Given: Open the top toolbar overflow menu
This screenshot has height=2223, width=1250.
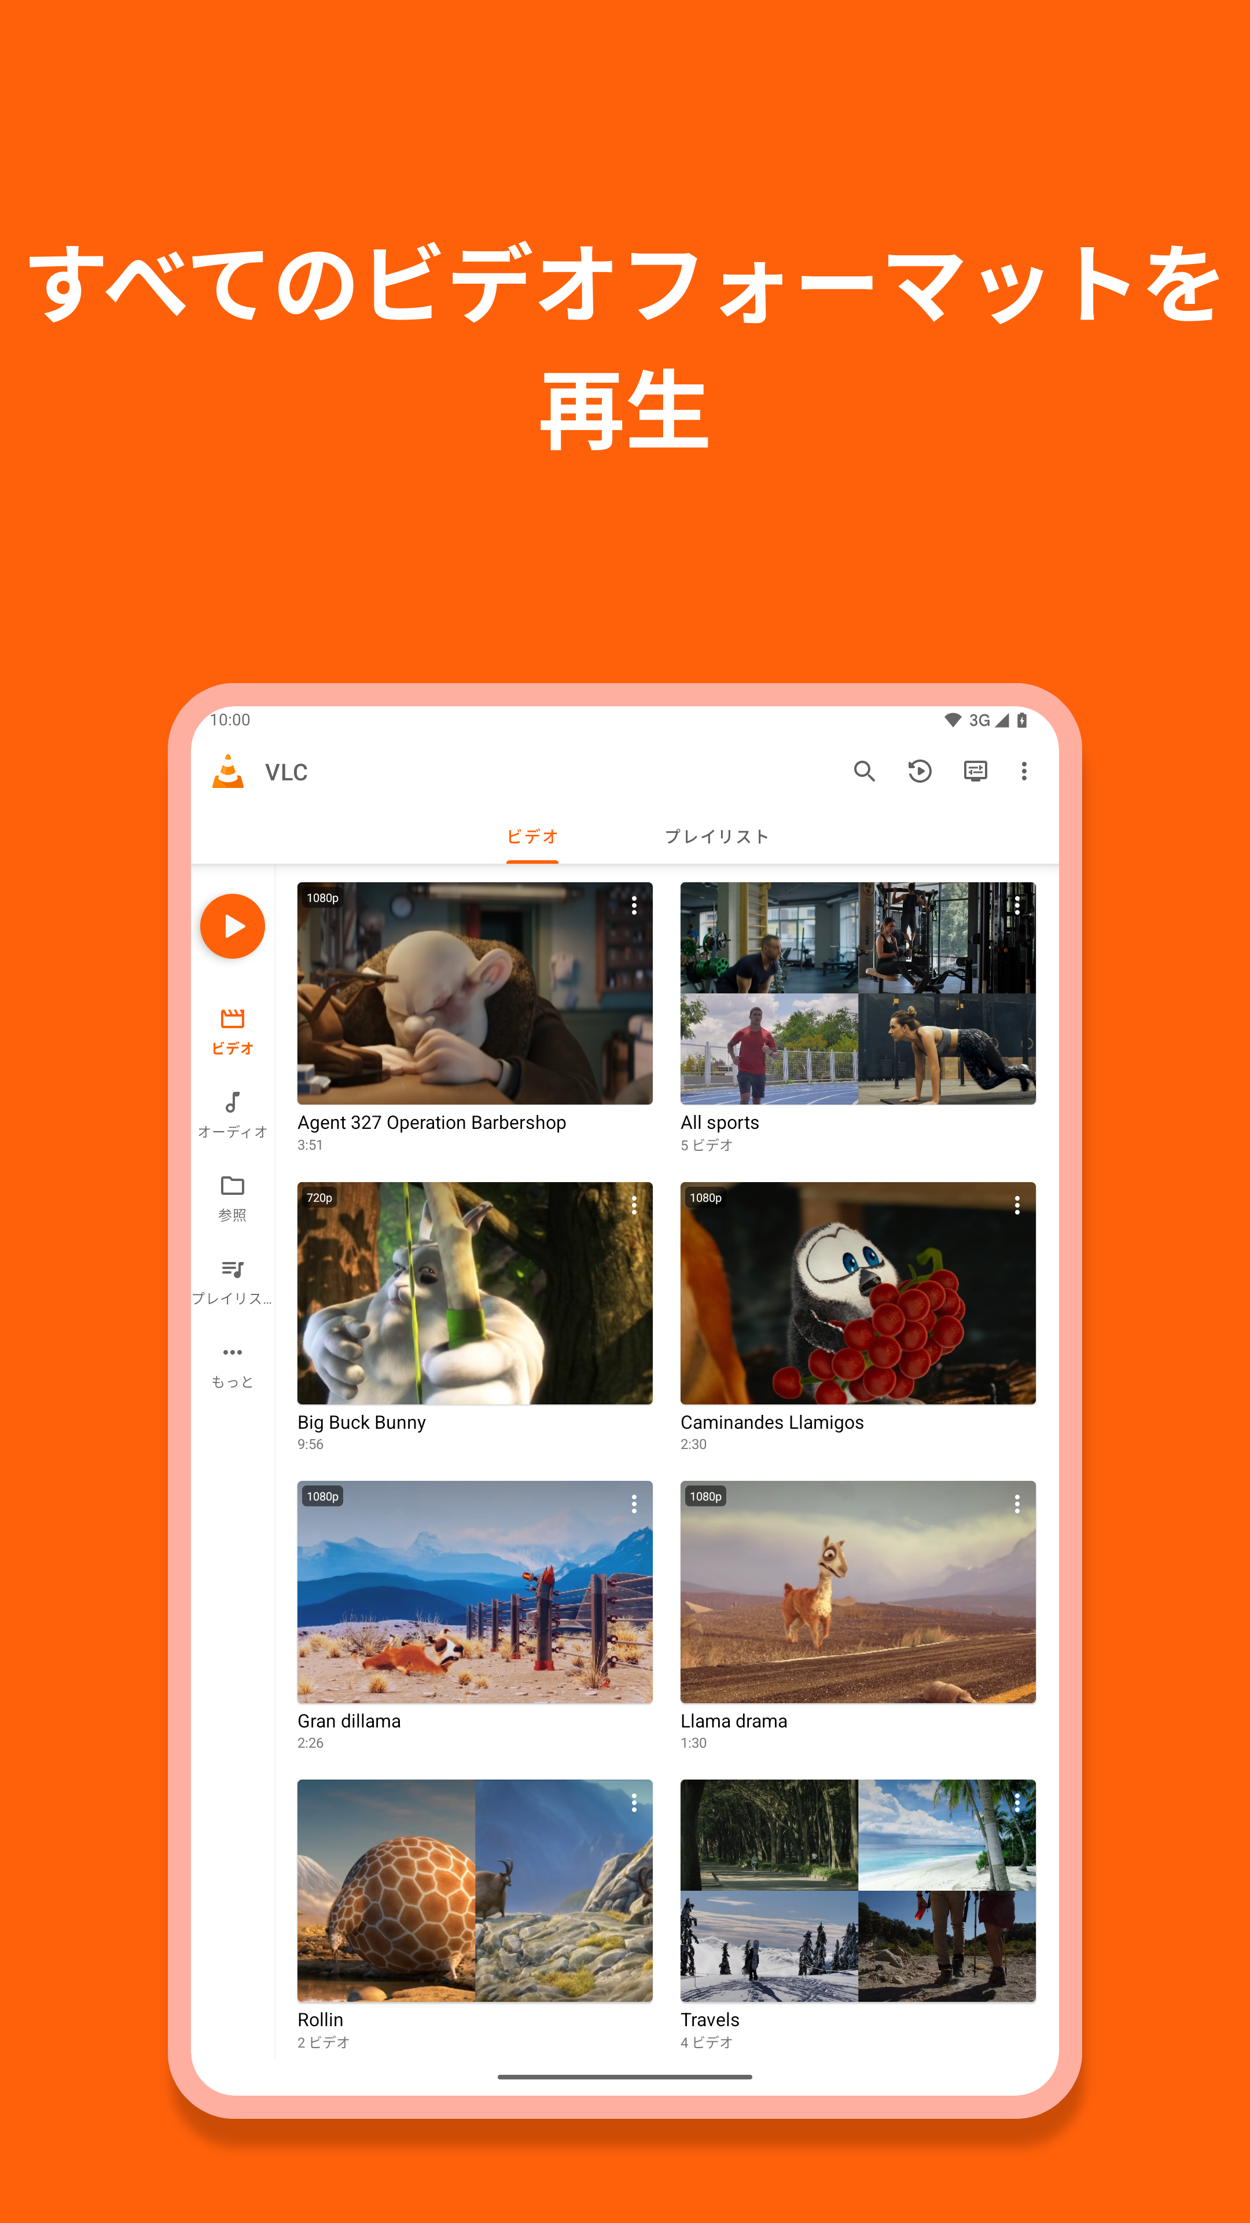Looking at the screenshot, I should coord(1024,771).
